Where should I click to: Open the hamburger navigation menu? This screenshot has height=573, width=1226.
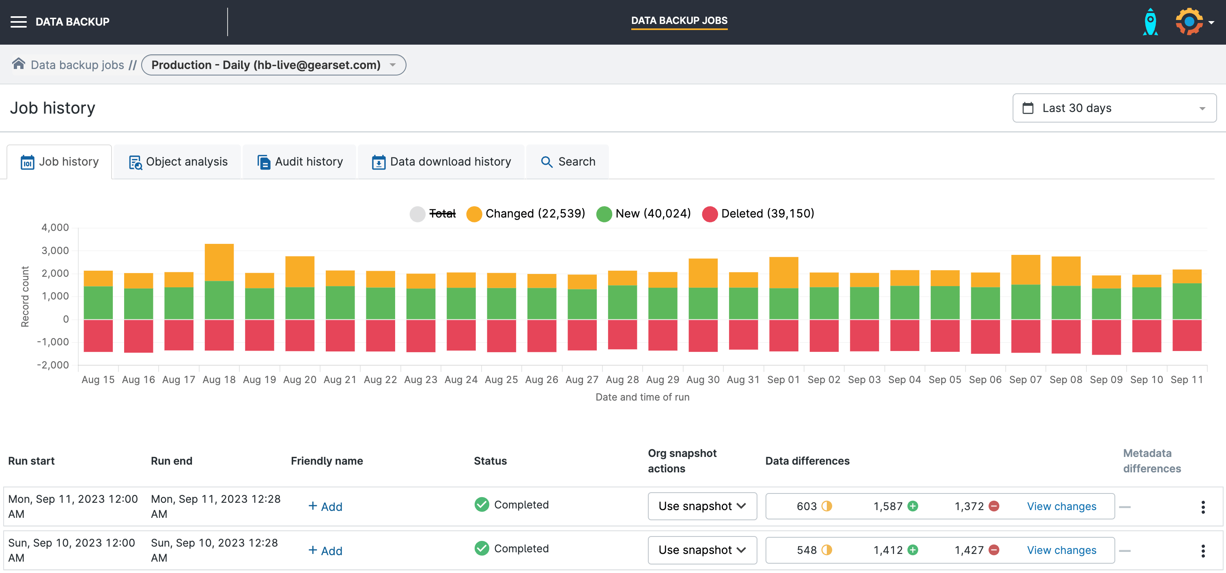point(19,22)
